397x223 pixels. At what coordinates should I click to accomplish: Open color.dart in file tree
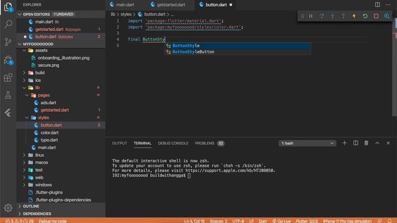61,133
